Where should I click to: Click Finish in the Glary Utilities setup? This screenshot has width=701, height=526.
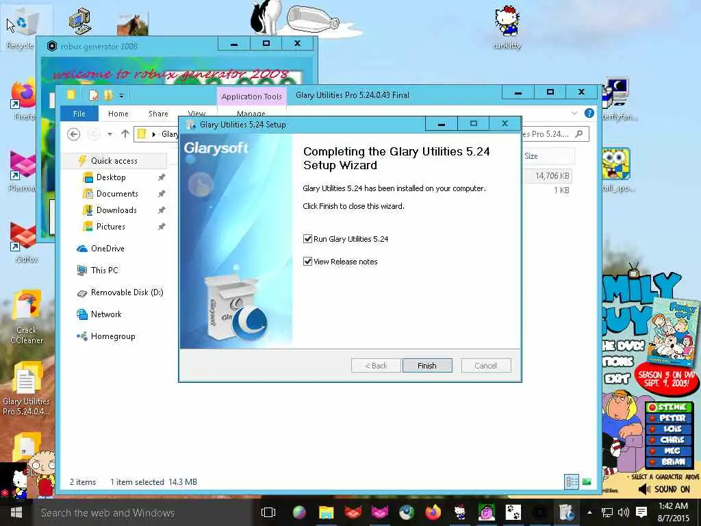click(427, 366)
